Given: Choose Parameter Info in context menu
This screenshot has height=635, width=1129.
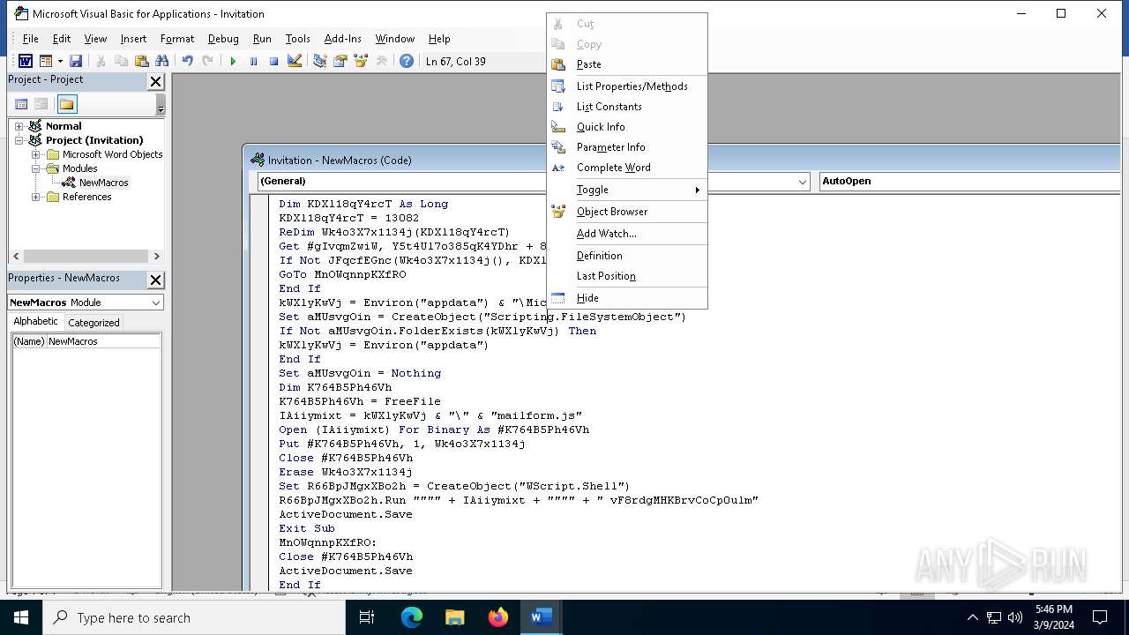Looking at the screenshot, I should [627, 147].
